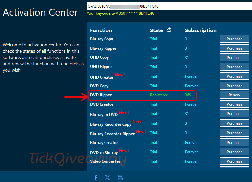Purchase the DVD Creator function

tap(234, 104)
